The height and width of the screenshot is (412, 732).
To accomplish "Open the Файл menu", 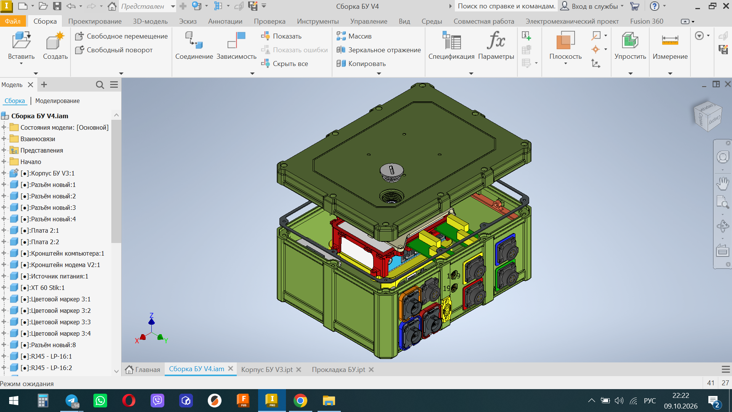I will 13,21.
